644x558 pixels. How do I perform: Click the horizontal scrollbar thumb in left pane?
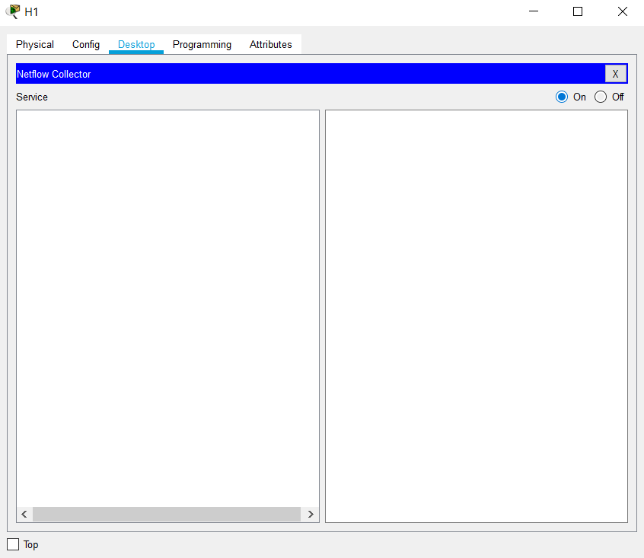(x=166, y=515)
